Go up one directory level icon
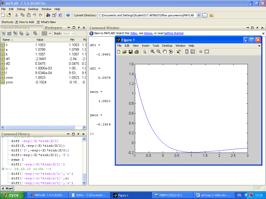 pyautogui.click(x=211, y=15)
